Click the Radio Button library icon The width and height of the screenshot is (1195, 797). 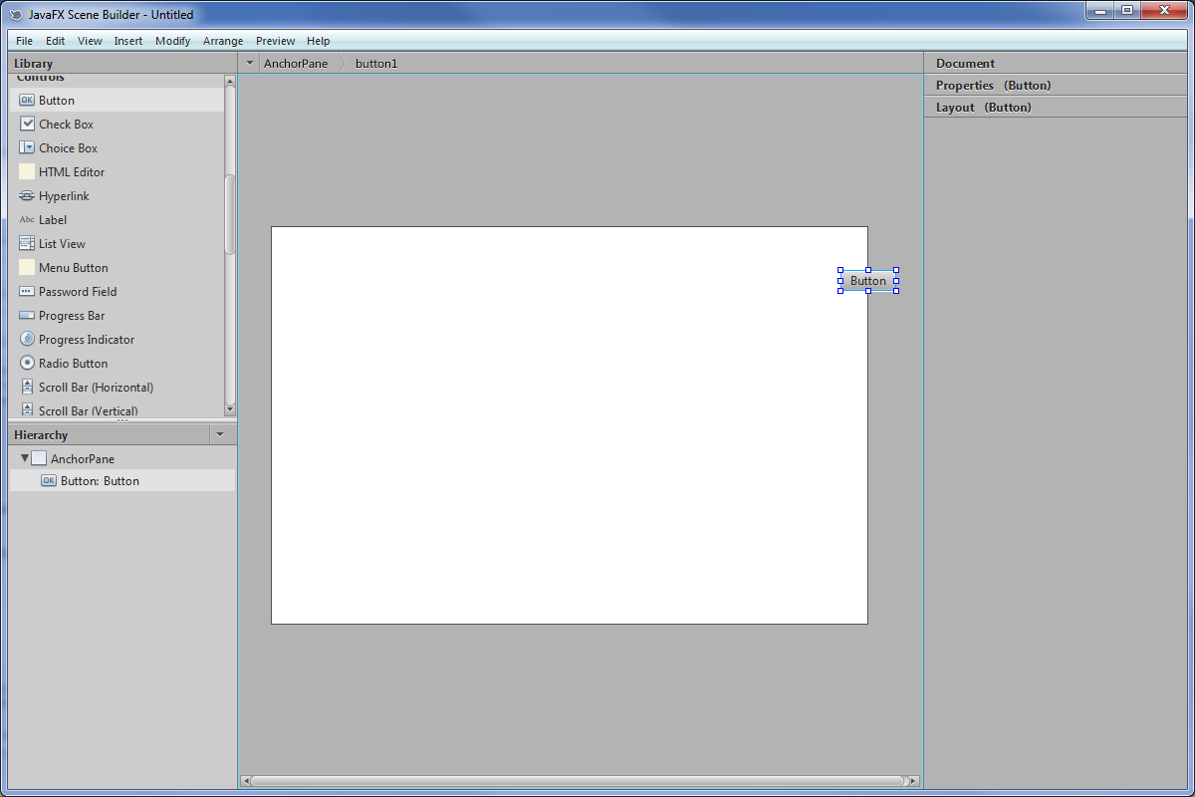27,363
